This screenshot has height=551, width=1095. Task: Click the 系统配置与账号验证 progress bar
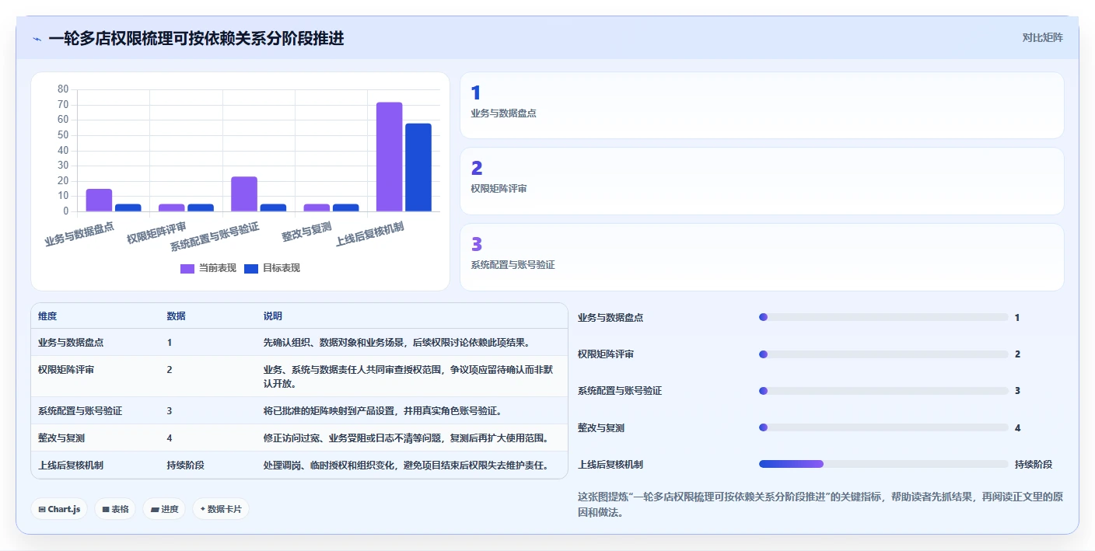(883, 390)
